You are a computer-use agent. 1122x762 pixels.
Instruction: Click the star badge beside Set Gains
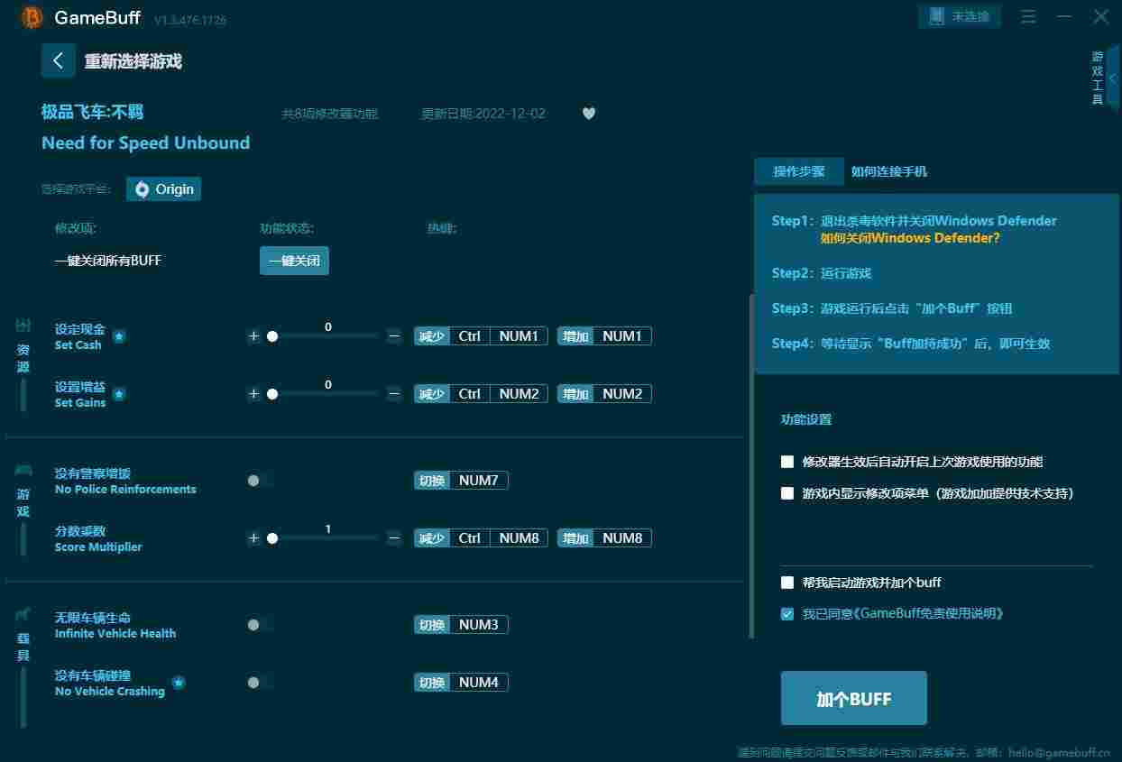coord(119,394)
